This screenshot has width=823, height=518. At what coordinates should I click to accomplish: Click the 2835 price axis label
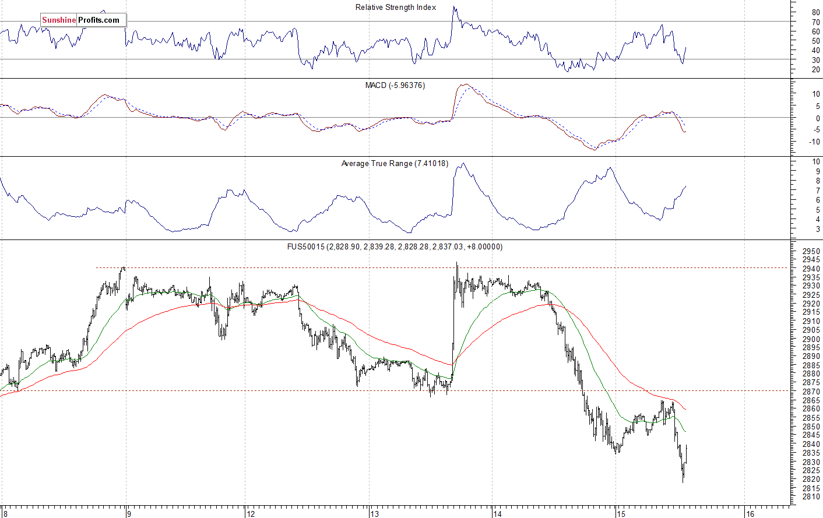pos(811,453)
